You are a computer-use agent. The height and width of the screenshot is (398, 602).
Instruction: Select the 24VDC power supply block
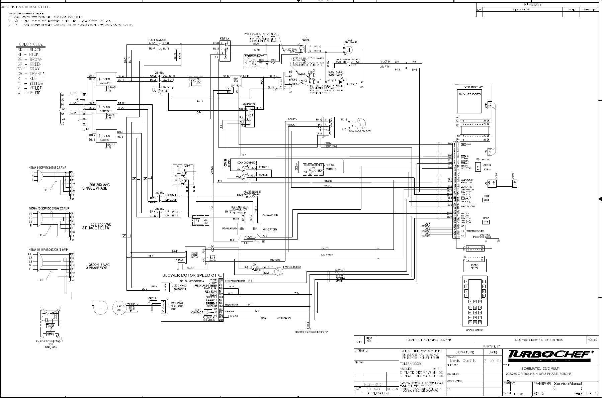point(196,257)
